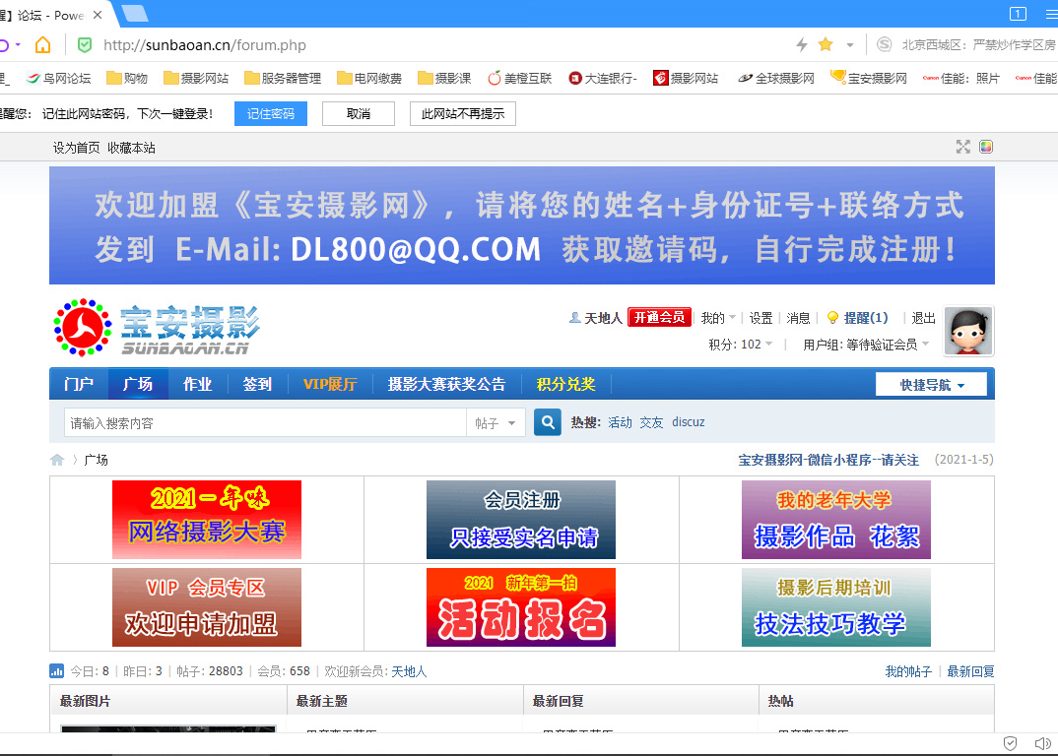
Task: Expand the 我的 dropdown menu
Action: click(x=718, y=318)
